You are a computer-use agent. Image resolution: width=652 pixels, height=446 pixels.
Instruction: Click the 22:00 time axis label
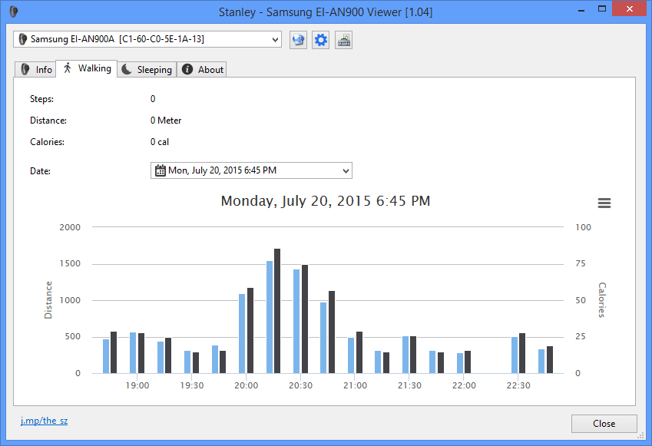(464, 385)
